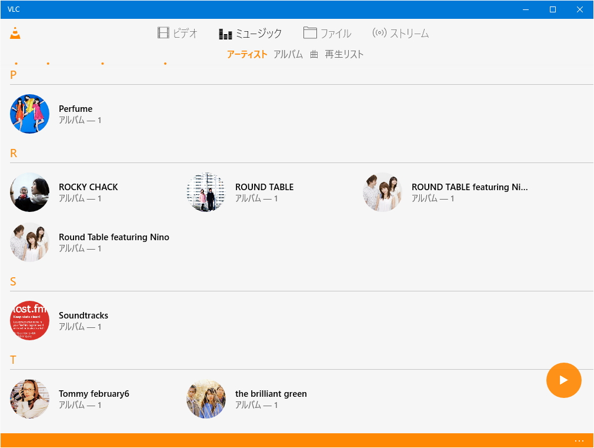Click the VLC cone logo icon
The height and width of the screenshot is (448, 594).
pyautogui.click(x=15, y=33)
